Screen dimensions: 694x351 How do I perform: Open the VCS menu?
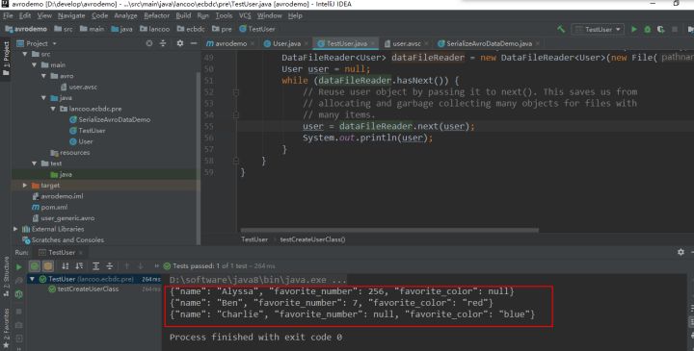(x=245, y=15)
